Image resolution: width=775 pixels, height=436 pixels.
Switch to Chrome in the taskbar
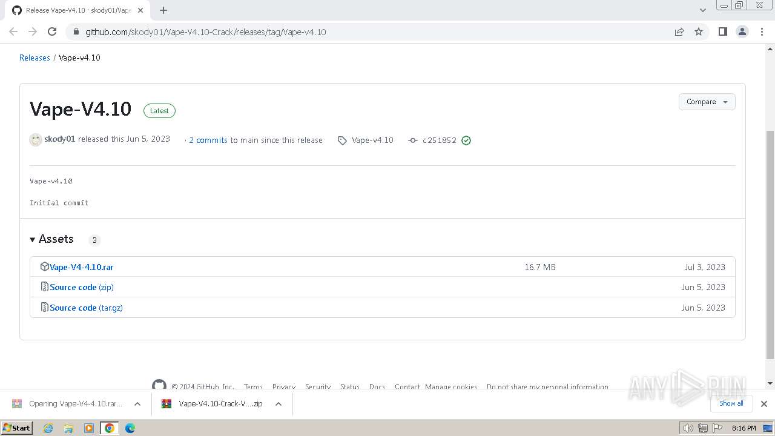pos(110,428)
